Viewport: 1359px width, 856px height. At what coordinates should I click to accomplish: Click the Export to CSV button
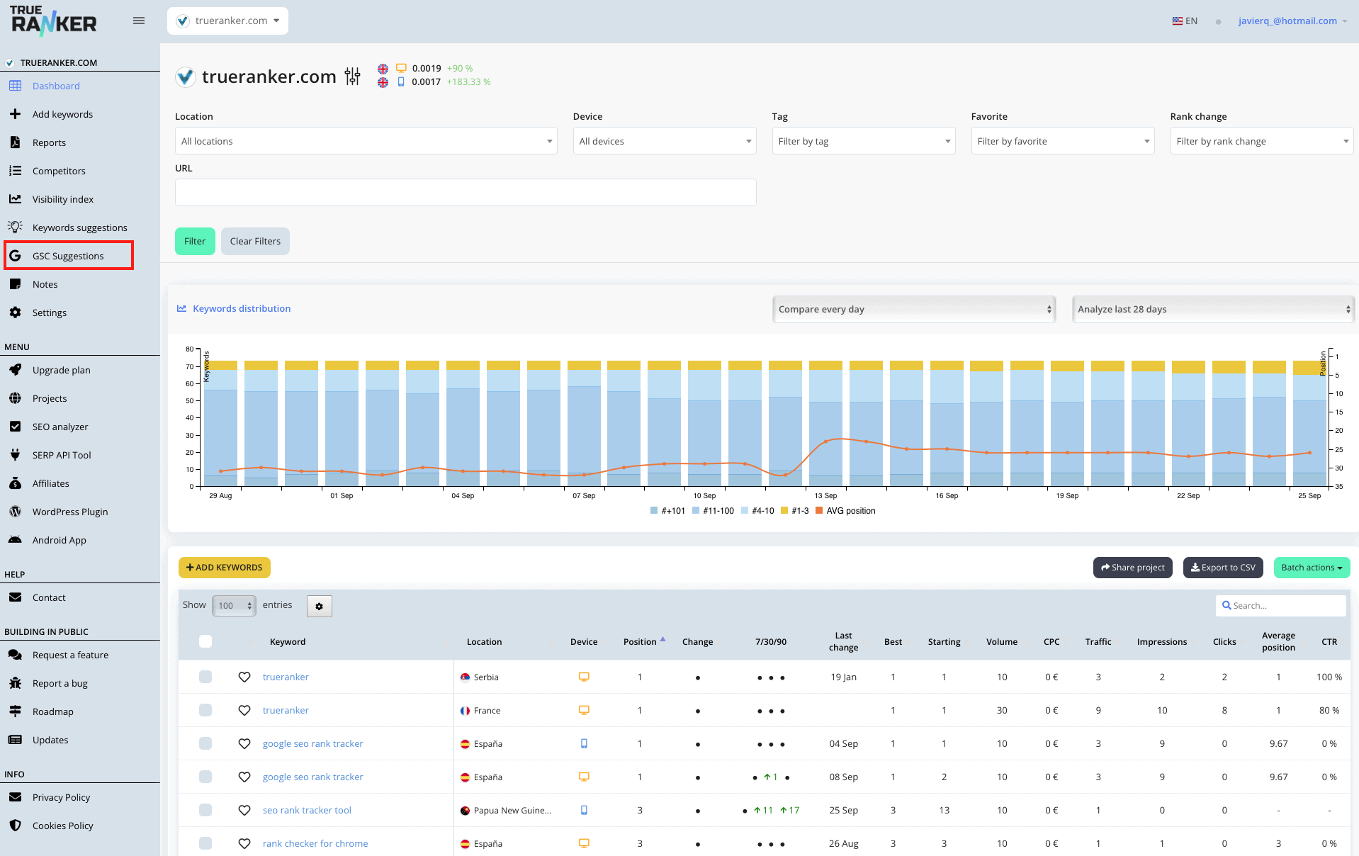1223,568
